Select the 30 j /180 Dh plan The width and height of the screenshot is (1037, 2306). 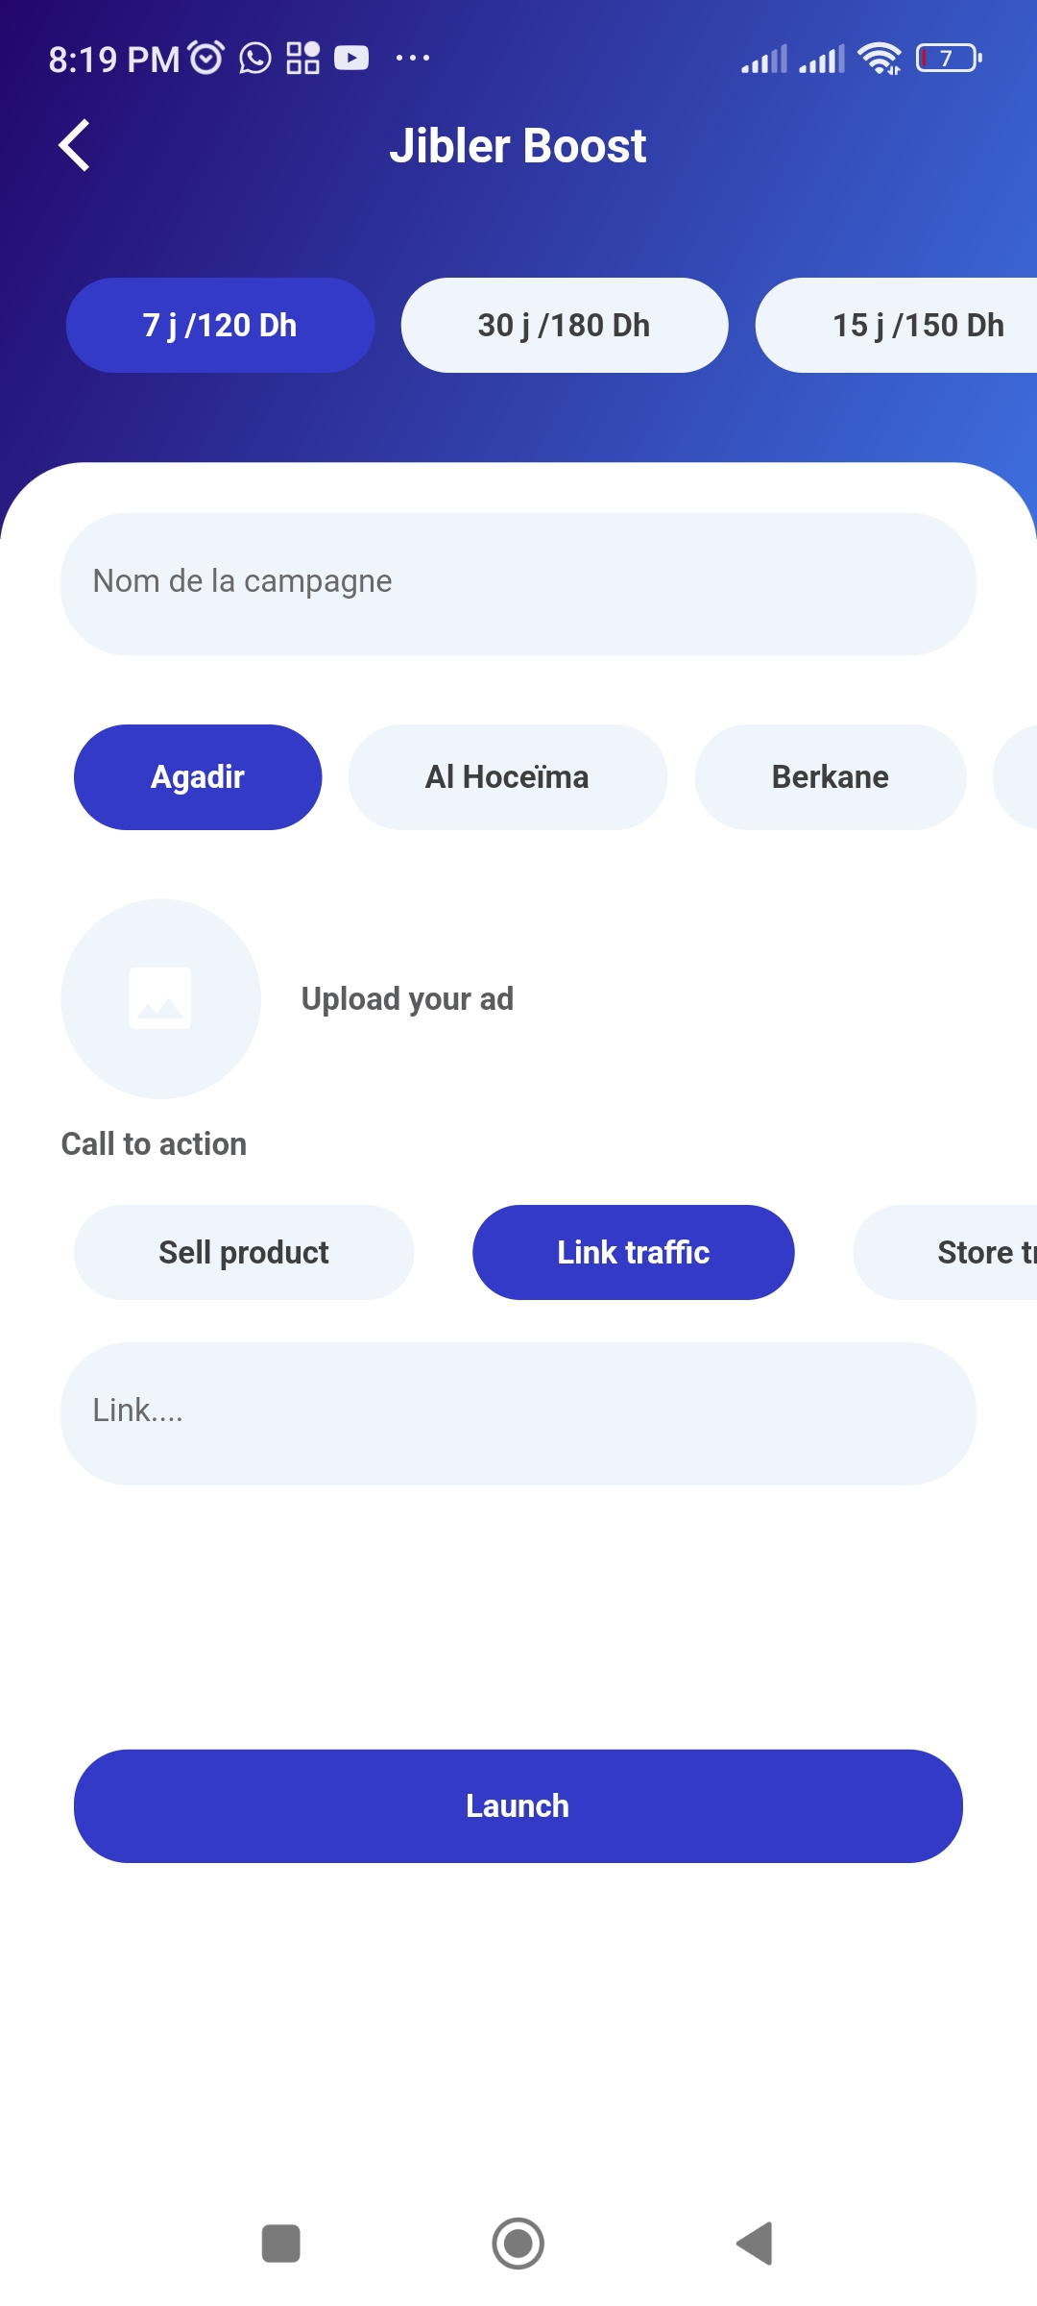click(x=565, y=325)
